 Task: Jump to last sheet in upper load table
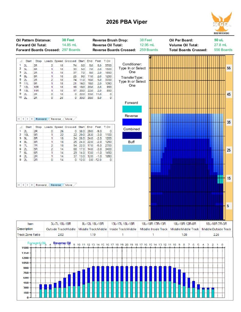32,119
